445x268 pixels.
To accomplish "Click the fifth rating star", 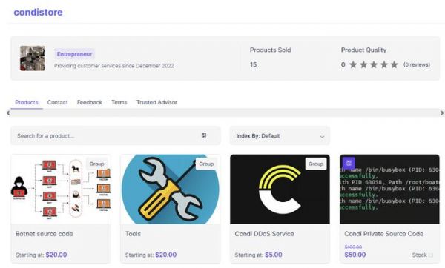I will (x=395, y=64).
